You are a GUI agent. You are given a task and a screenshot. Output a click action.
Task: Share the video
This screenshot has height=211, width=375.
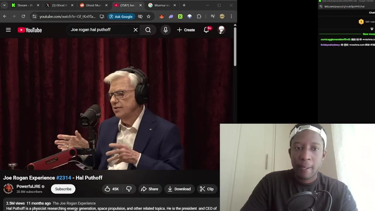149,189
